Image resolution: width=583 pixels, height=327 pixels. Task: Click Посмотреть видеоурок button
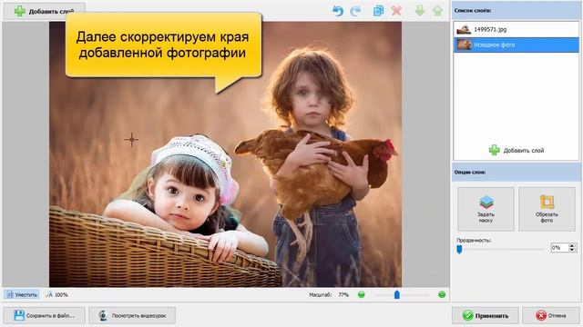132,315
